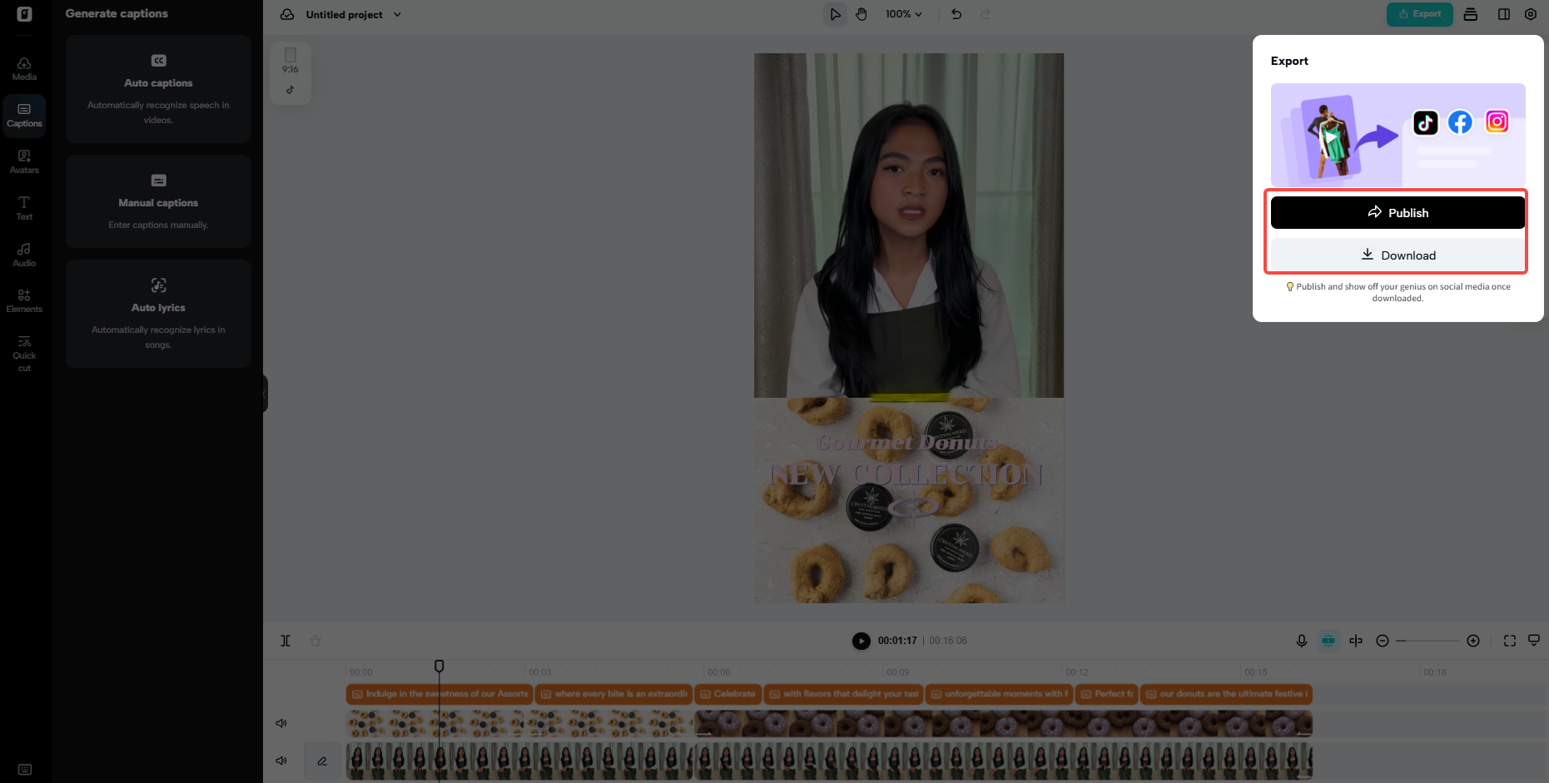The height and width of the screenshot is (783, 1549).
Task: Click the timeline playhead marker
Action: tap(439, 666)
